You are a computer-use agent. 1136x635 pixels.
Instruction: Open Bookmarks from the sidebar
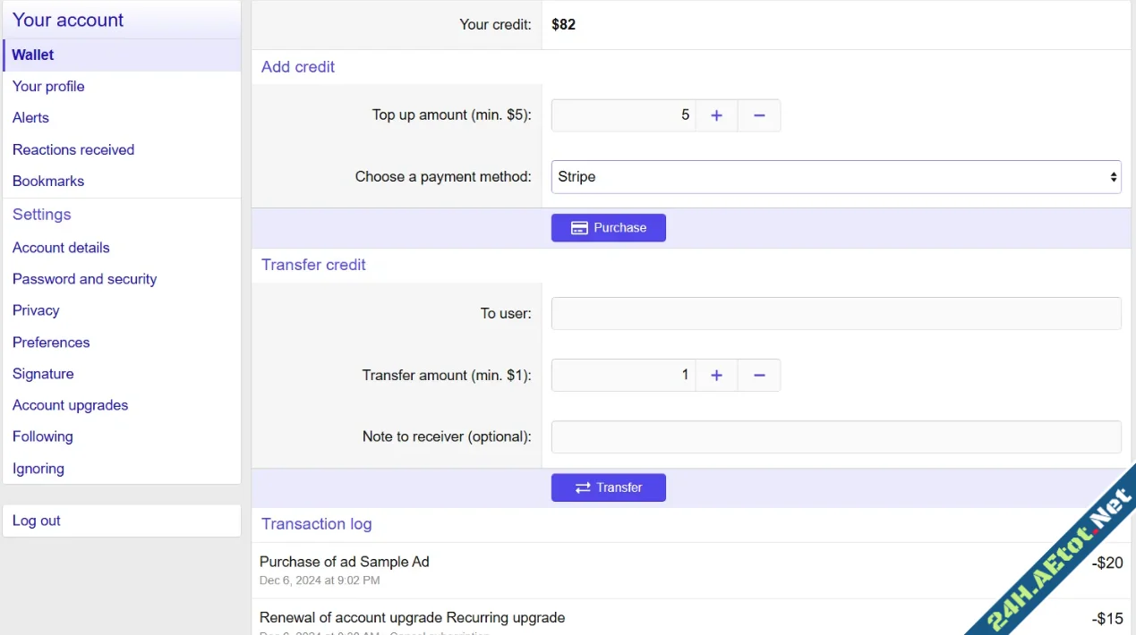coord(48,182)
